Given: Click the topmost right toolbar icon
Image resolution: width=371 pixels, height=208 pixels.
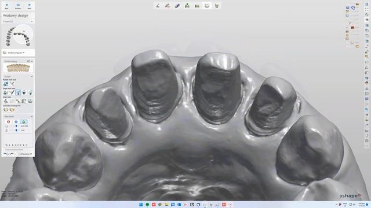Looking at the screenshot, I should click(367, 4).
